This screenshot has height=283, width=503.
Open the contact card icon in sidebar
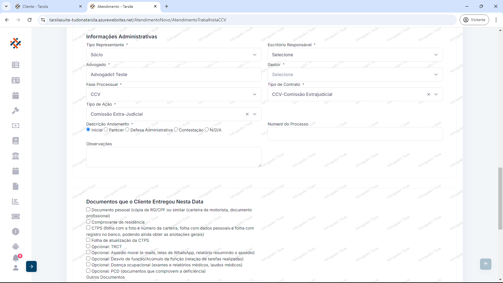pyautogui.click(x=15, y=80)
